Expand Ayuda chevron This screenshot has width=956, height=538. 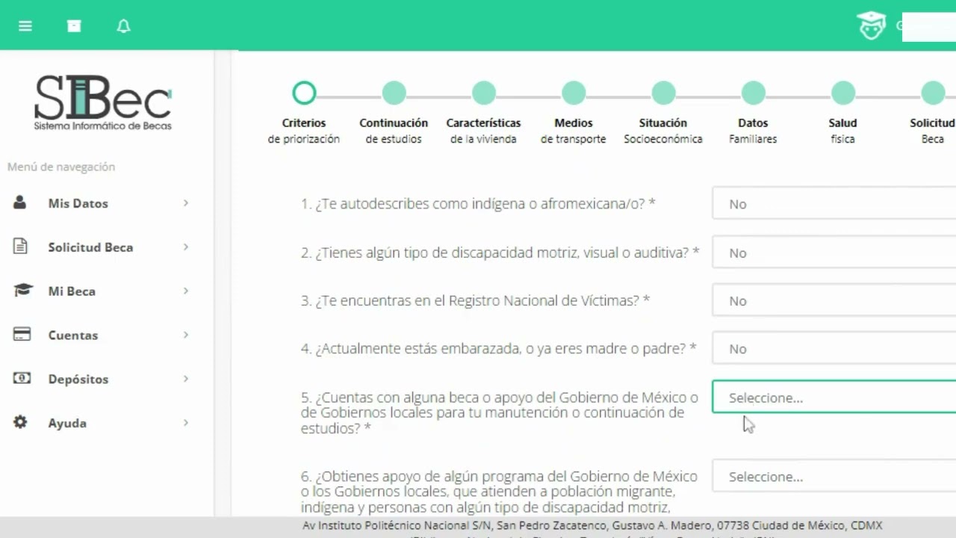[x=186, y=423]
